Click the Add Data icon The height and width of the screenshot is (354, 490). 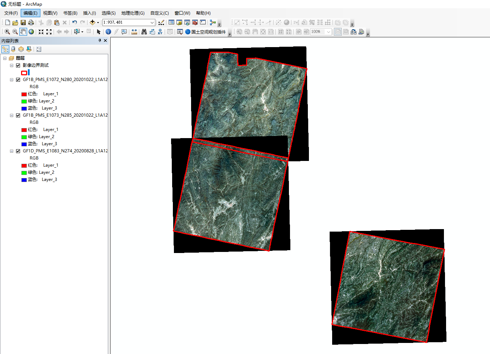click(x=92, y=22)
